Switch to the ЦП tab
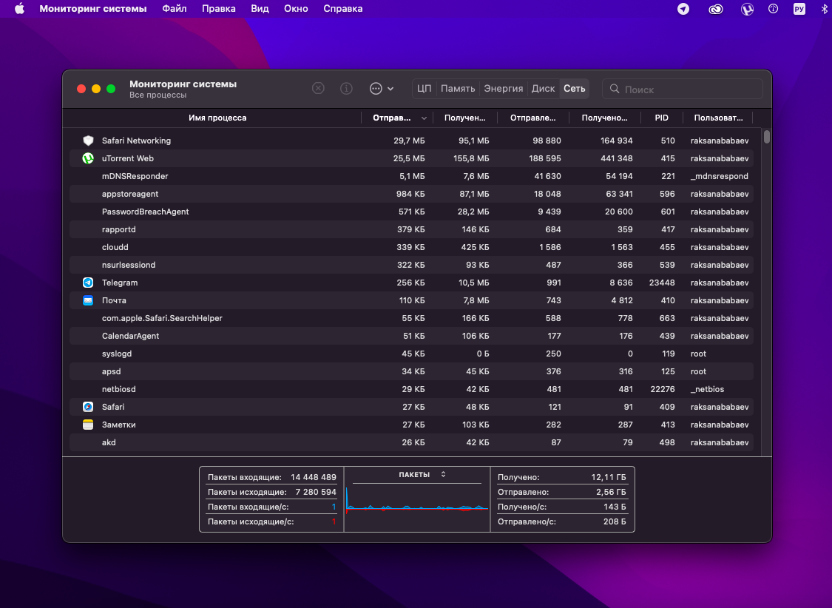The width and height of the screenshot is (832, 608). pyautogui.click(x=424, y=89)
